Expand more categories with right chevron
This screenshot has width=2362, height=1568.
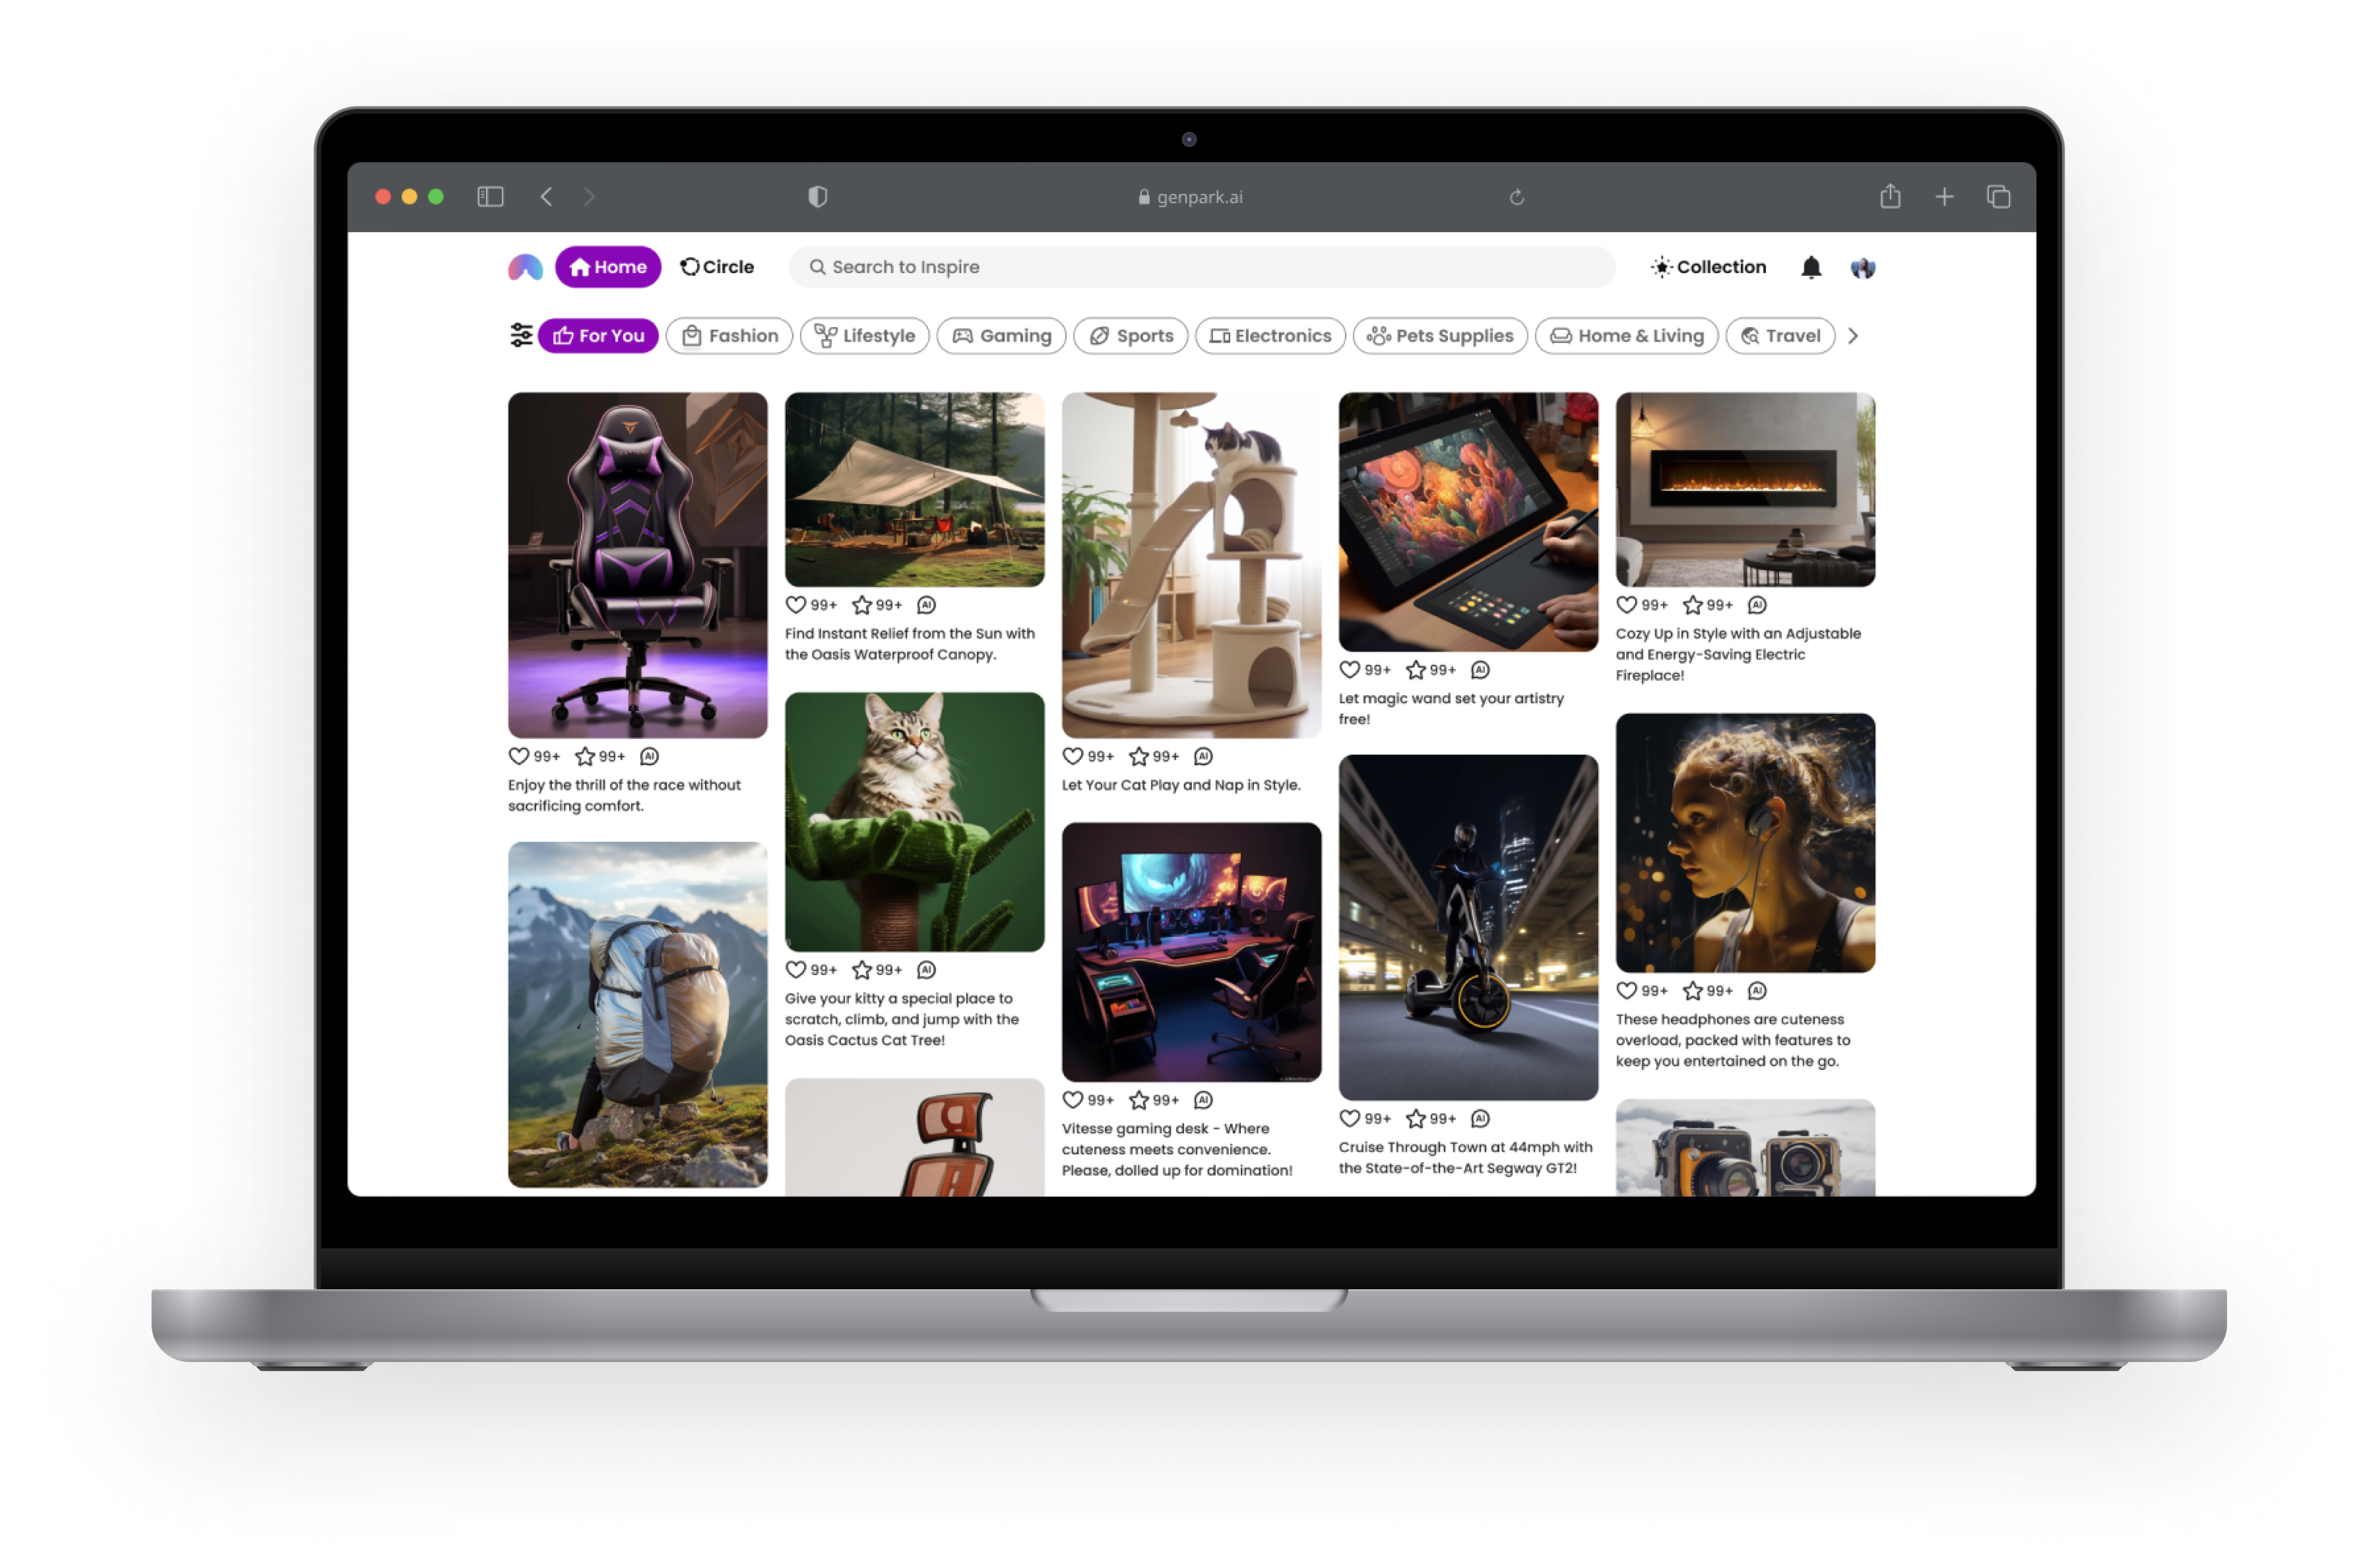click(1853, 336)
